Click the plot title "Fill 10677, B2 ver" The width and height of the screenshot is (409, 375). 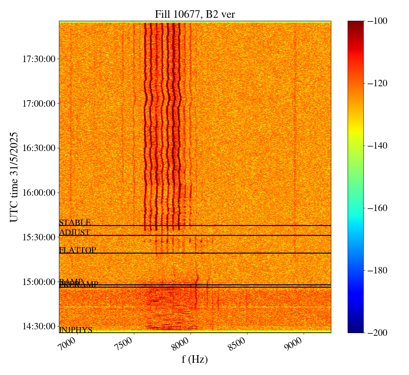[x=195, y=14]
